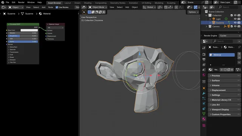Select the Material slot in list

pos(222,55)
